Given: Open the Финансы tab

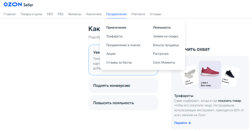Looking at the screenshot, I should tap(75, 14).
